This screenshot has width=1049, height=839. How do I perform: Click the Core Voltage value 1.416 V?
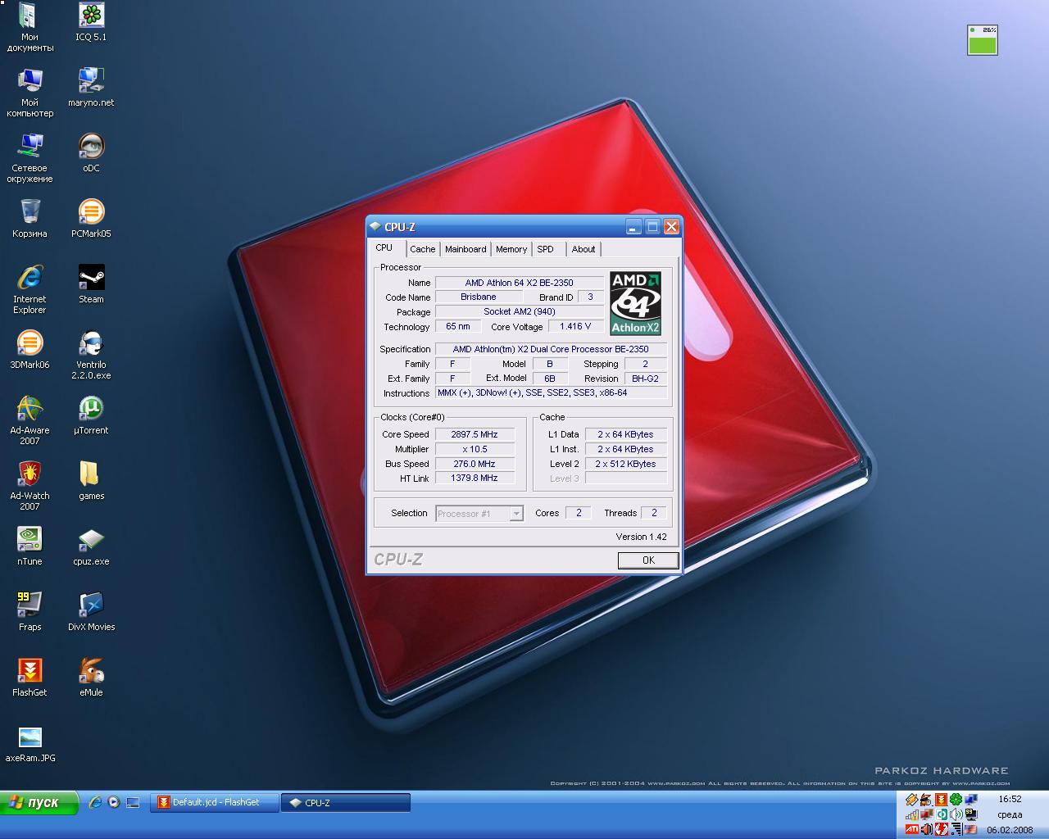click(575, 326)
